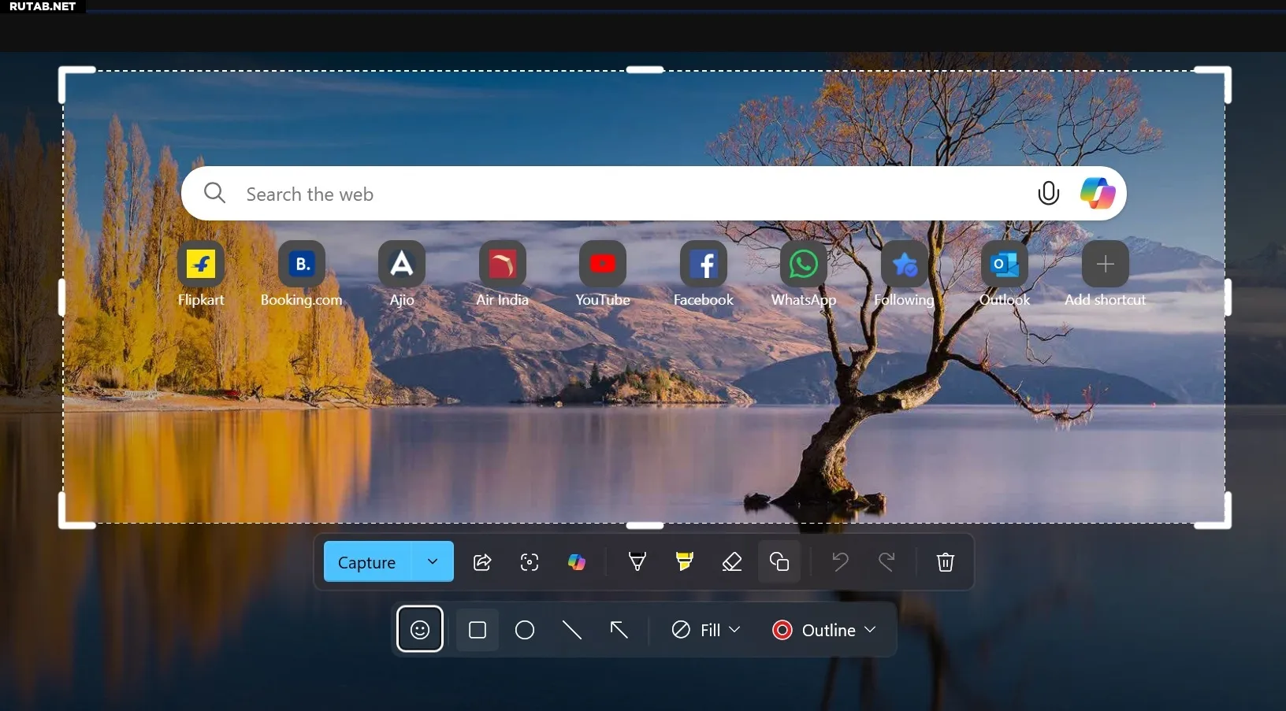Image resolution: width=1286 pixels, height=711 pixels.
Task: Open the emoji sticker picker
Action: (420, 630)
